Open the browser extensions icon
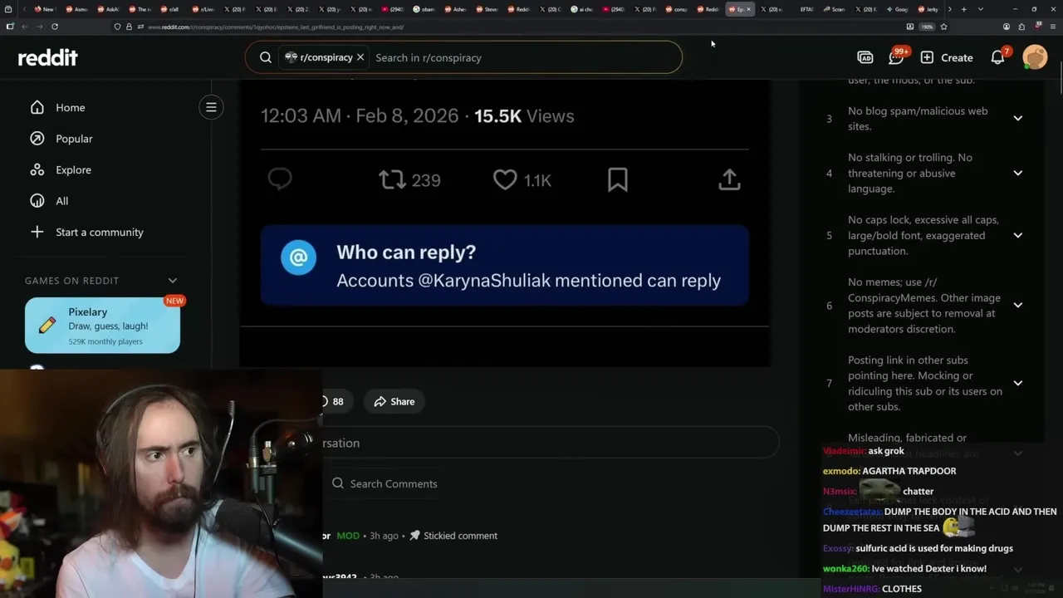The image size is (1063, 598). [1021, 27]
